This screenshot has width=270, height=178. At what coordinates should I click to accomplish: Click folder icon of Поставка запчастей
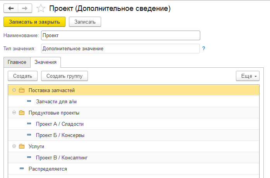click(22, 90)
